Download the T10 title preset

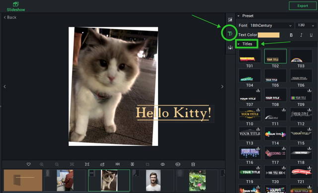258,110
